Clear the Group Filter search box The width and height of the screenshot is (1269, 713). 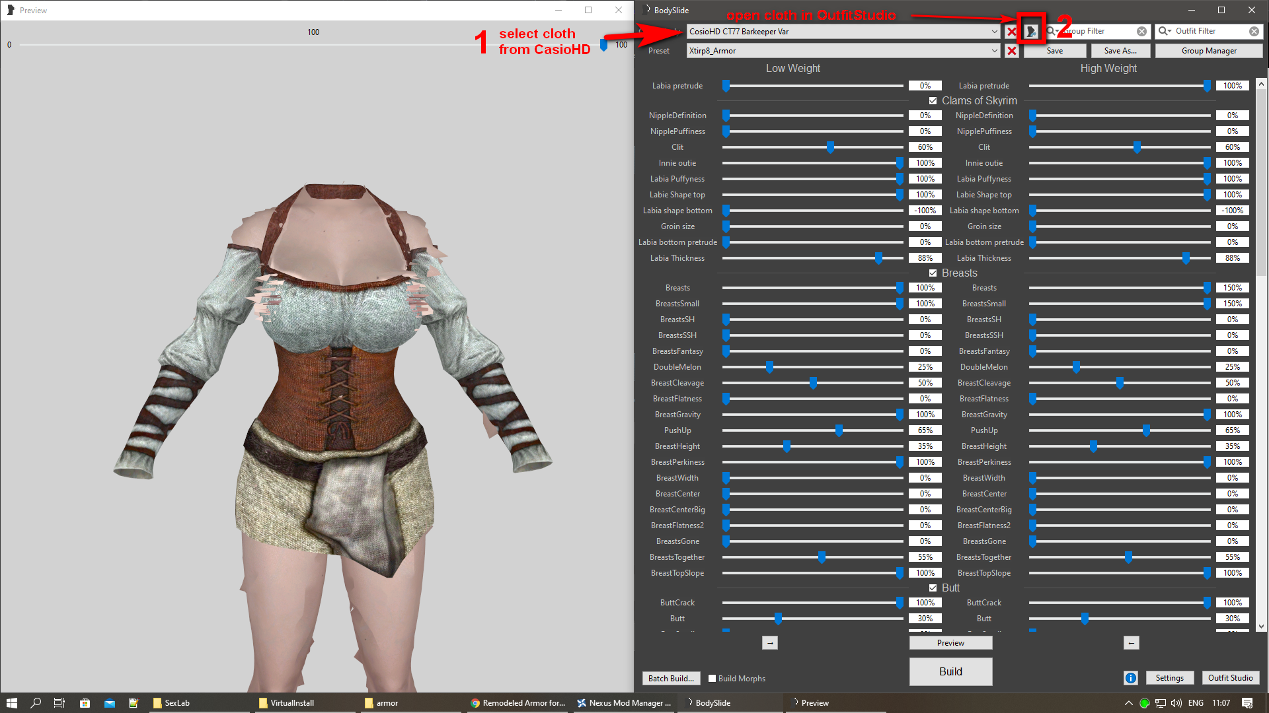tap(1141, 31)
